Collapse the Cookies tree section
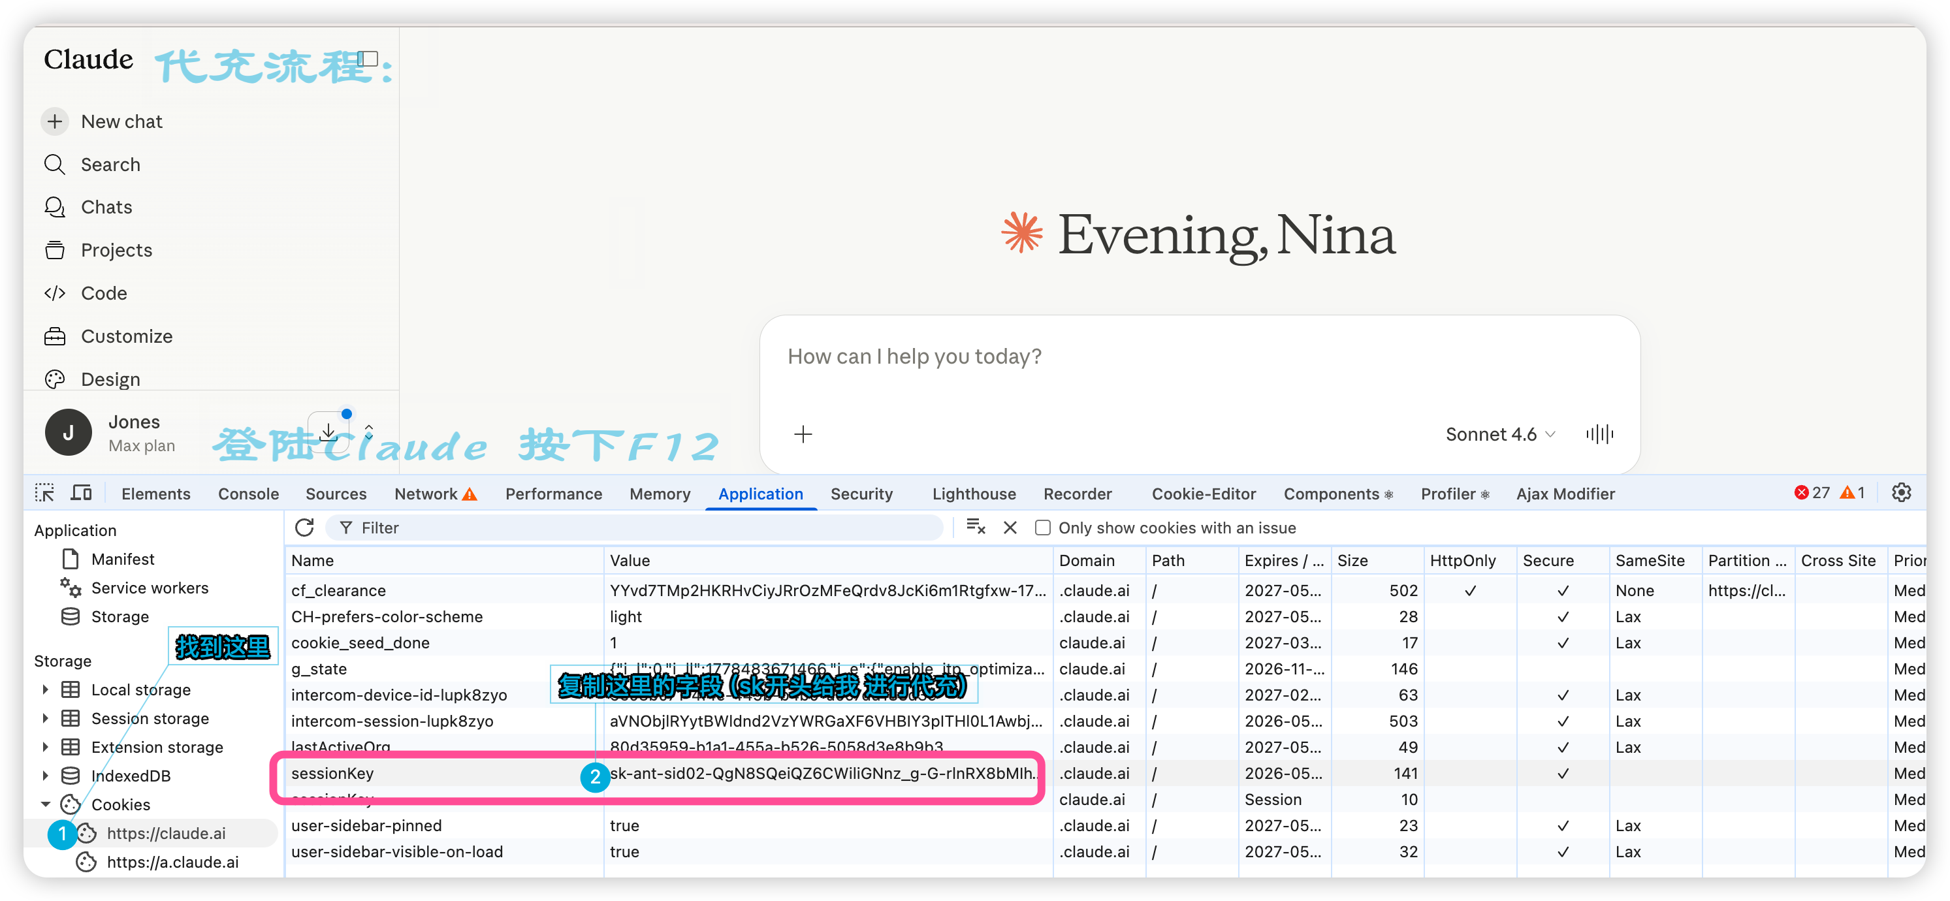 point(44,804)
